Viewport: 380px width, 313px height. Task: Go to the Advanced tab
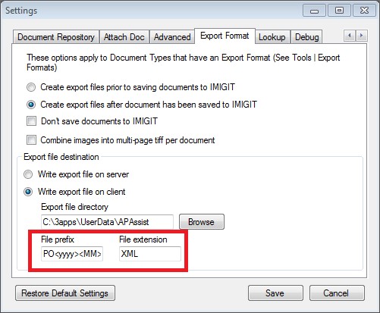point(172,37)
